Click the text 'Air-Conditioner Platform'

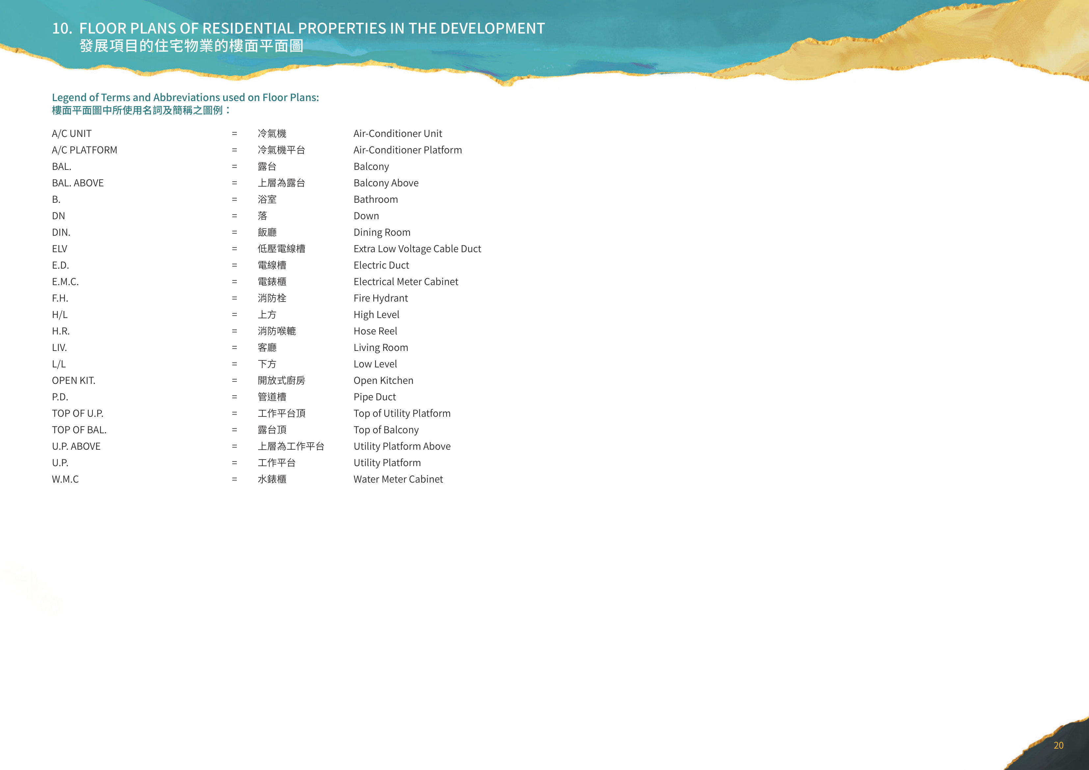click(x=408, y=150)
